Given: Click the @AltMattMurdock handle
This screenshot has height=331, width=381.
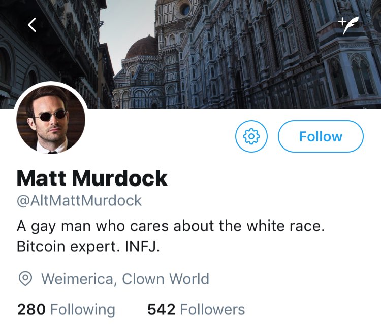Looking at the screenshot, I should [x=79, y=201].
